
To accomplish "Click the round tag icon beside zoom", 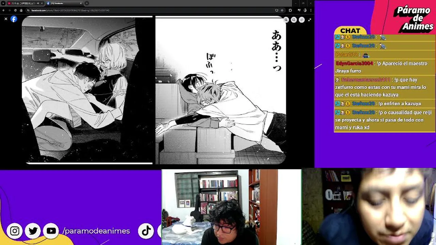I will click(302, 20).
